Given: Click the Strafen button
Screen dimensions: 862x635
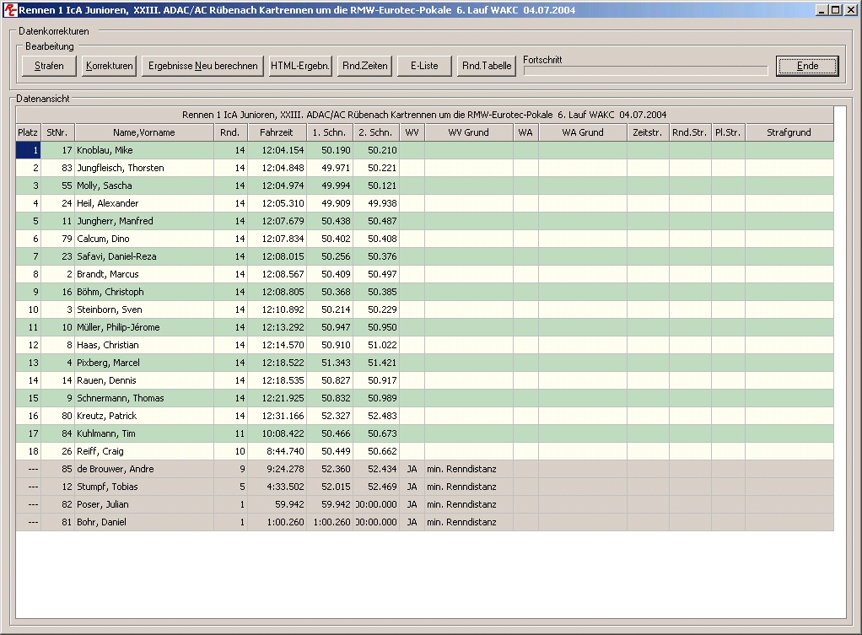Looking at the screenshot, I should (49, 66).
